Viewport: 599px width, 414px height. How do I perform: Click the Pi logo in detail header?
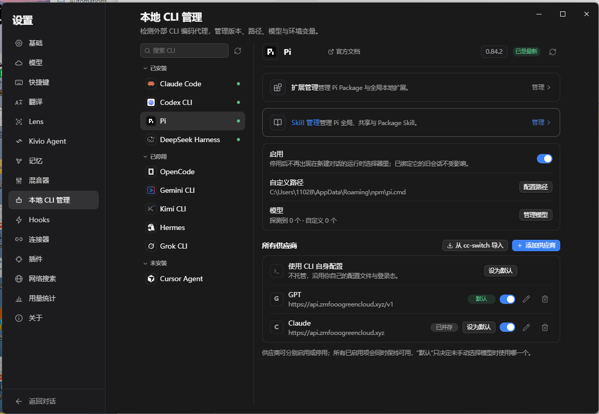point(271,52)
